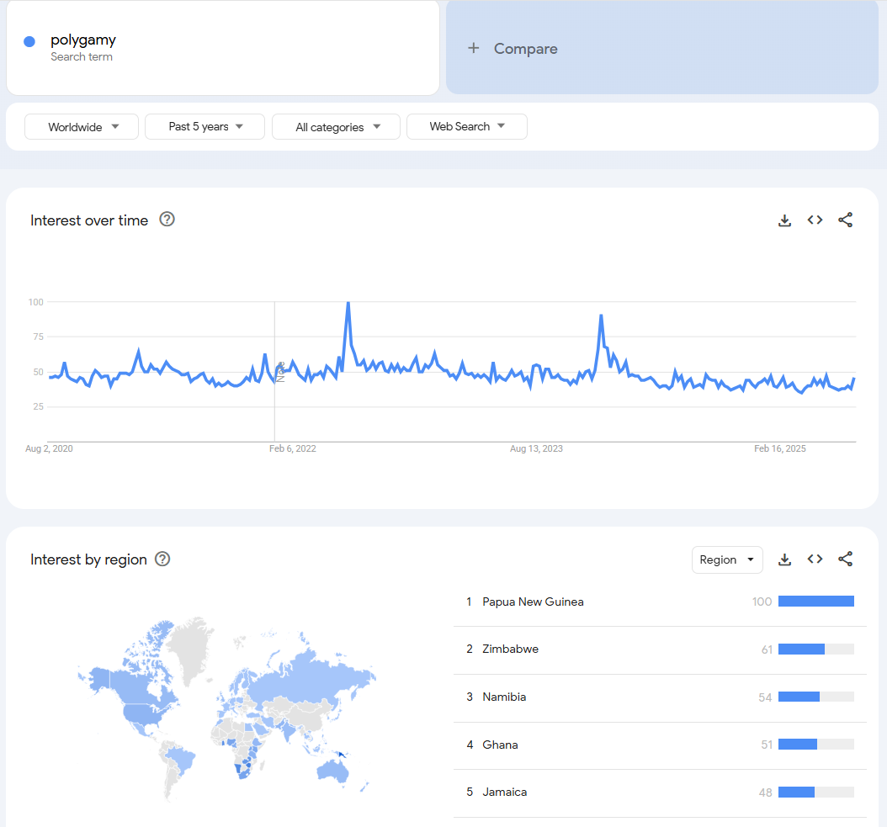
Task: Click the 100 value for Papua New Guinea
Action: pos(762,602)
